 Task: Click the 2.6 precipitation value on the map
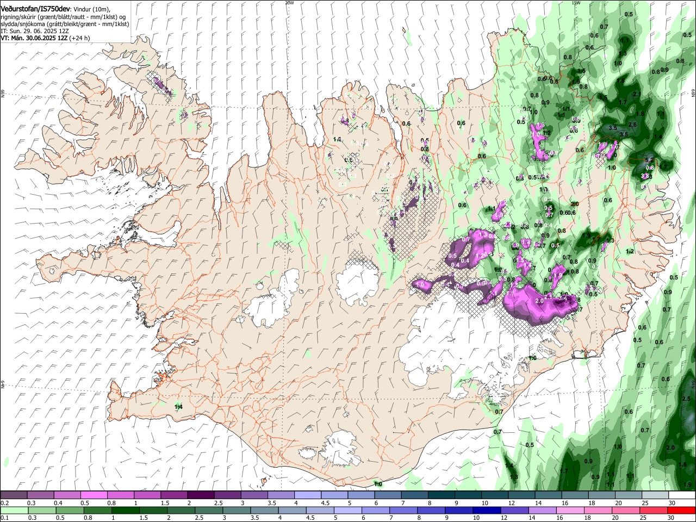pos(632,125)
